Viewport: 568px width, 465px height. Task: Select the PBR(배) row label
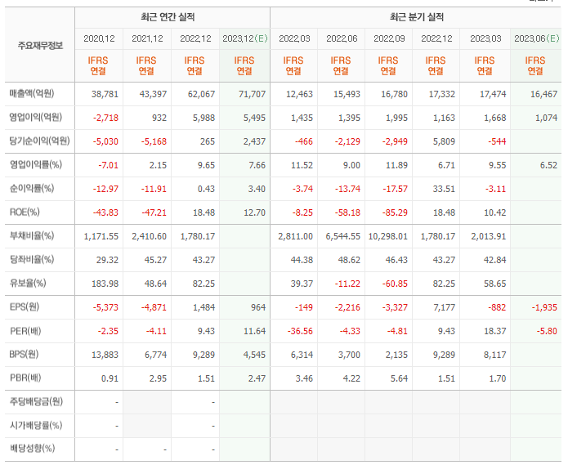click(25, 378)
